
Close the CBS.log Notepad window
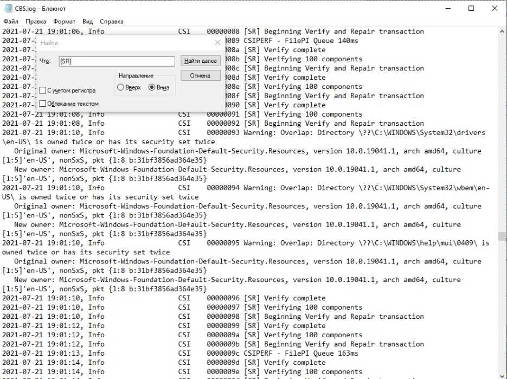click(495, 8)
